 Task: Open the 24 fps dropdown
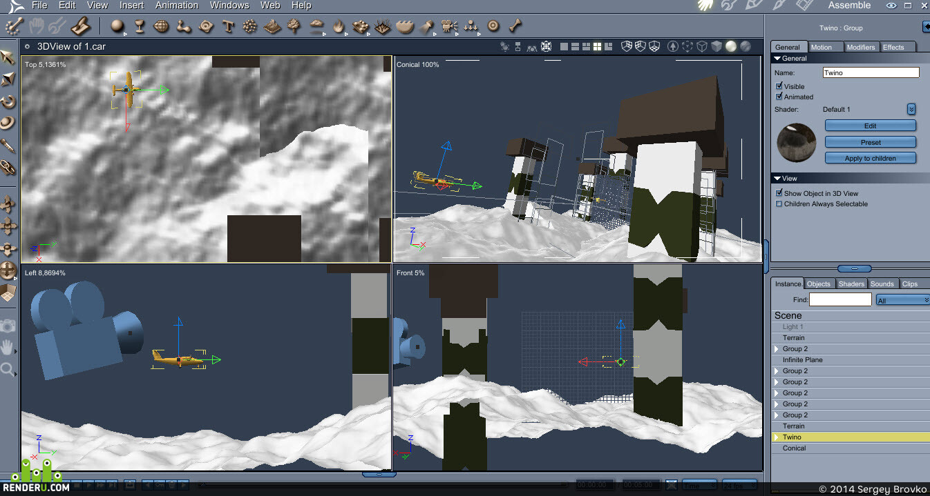(739, 485)
